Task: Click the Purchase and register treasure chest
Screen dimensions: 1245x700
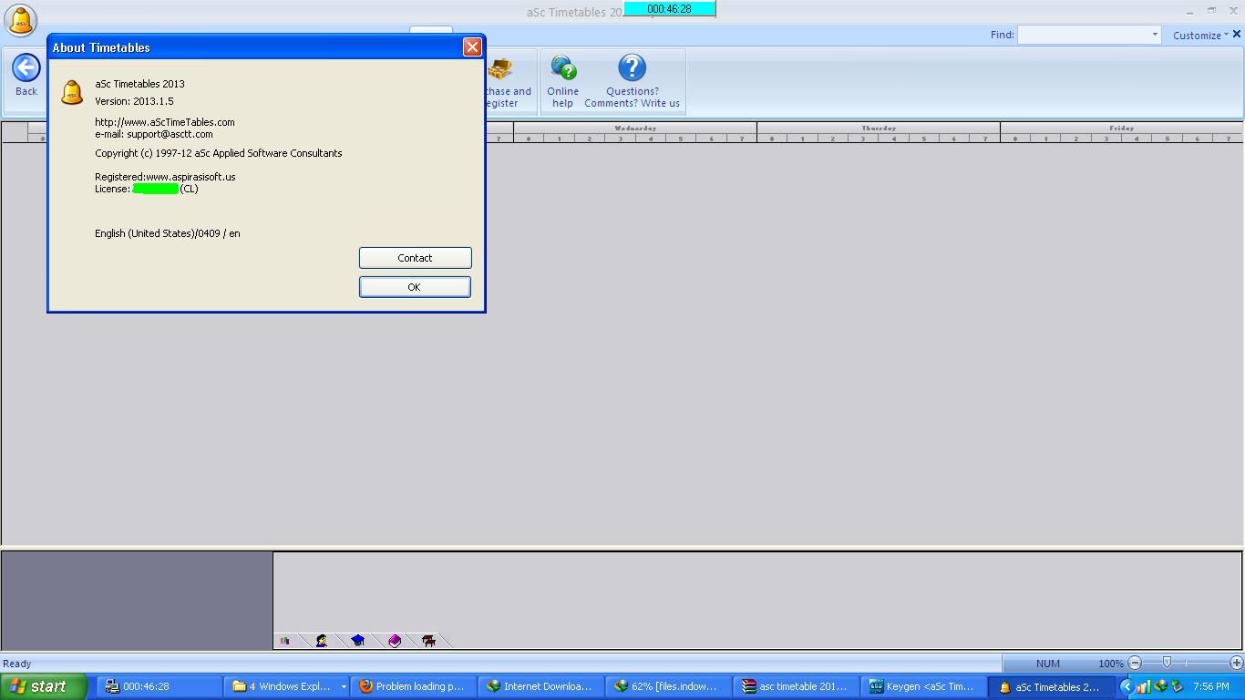Action: tap(509, 81)
